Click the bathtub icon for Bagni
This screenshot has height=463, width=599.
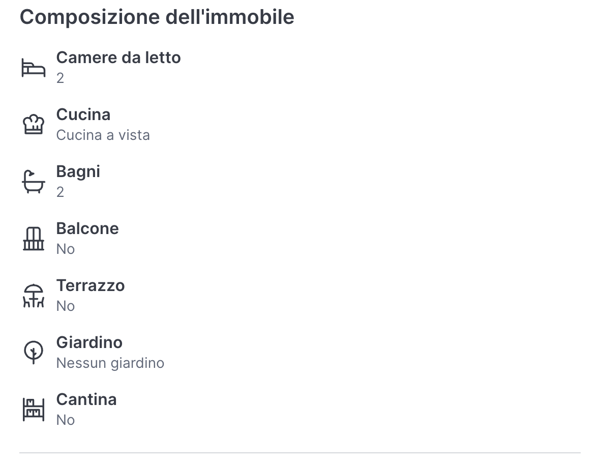pyautogui.click(x=34, y=182)
